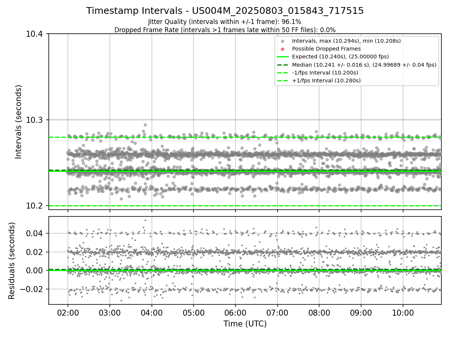Click the 10:00 time tick label
The image size is (450, 337).
(403, 312)
